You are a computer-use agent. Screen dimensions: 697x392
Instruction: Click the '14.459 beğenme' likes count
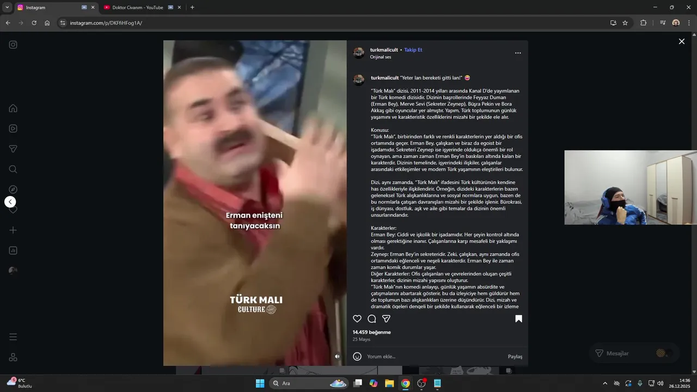[x=371, y=332]
